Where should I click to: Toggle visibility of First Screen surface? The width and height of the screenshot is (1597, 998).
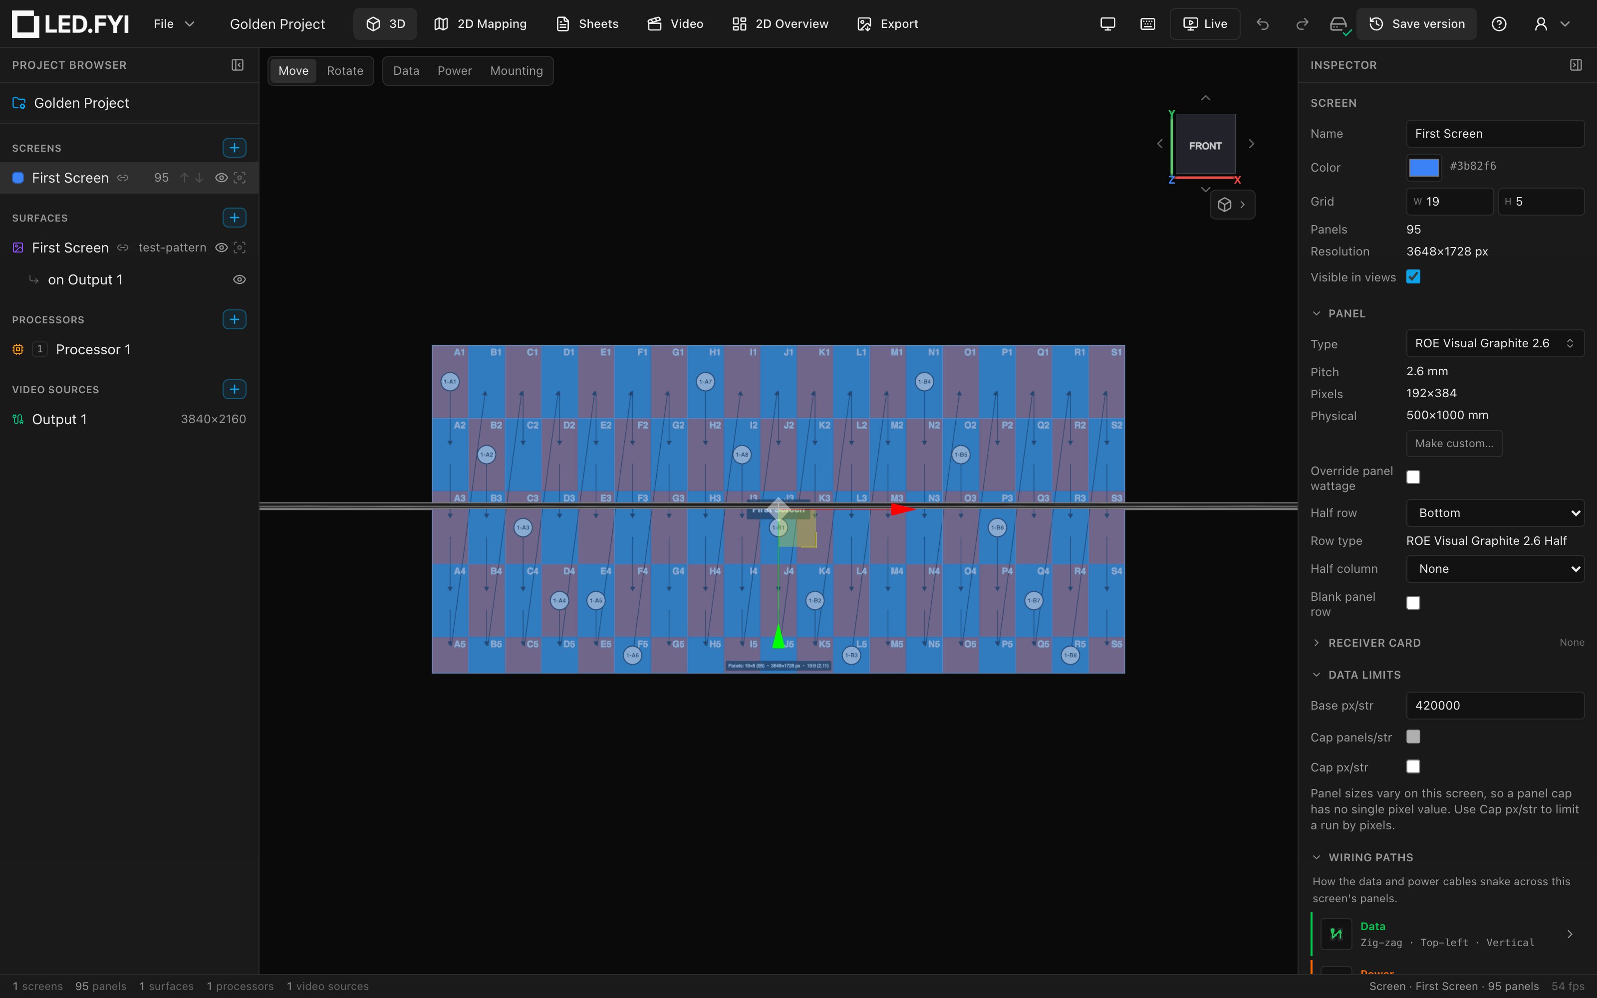pos(222,248)
